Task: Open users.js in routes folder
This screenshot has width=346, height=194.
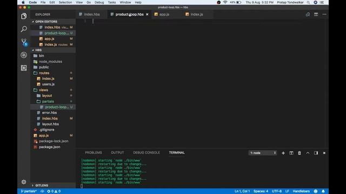Action: pos(53,84)
